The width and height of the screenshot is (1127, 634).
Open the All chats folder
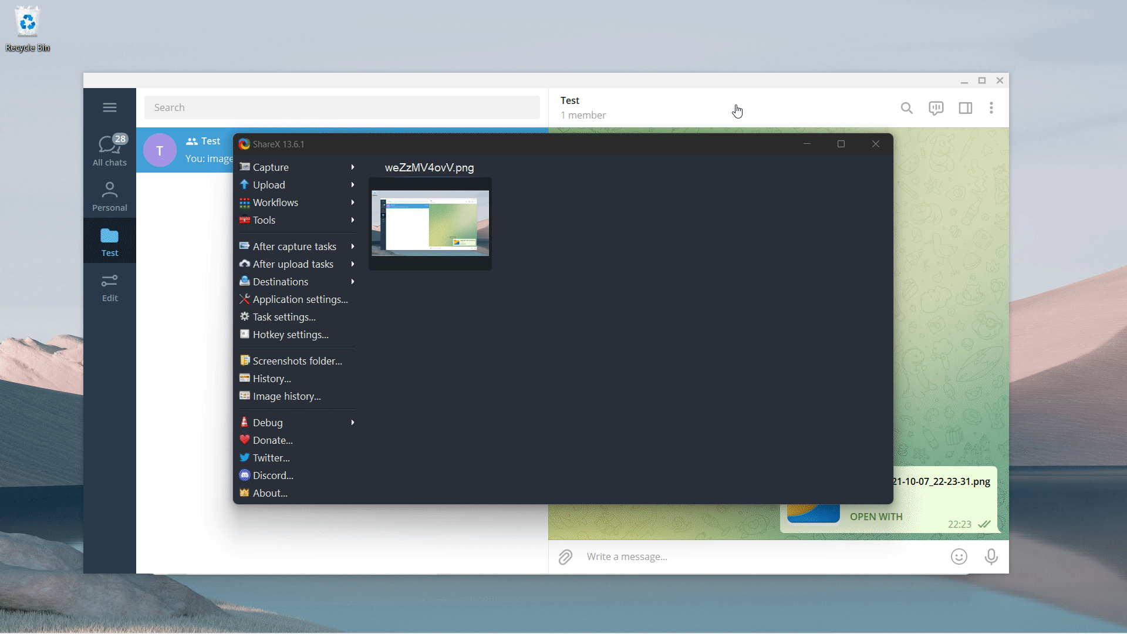click(110, 150)
